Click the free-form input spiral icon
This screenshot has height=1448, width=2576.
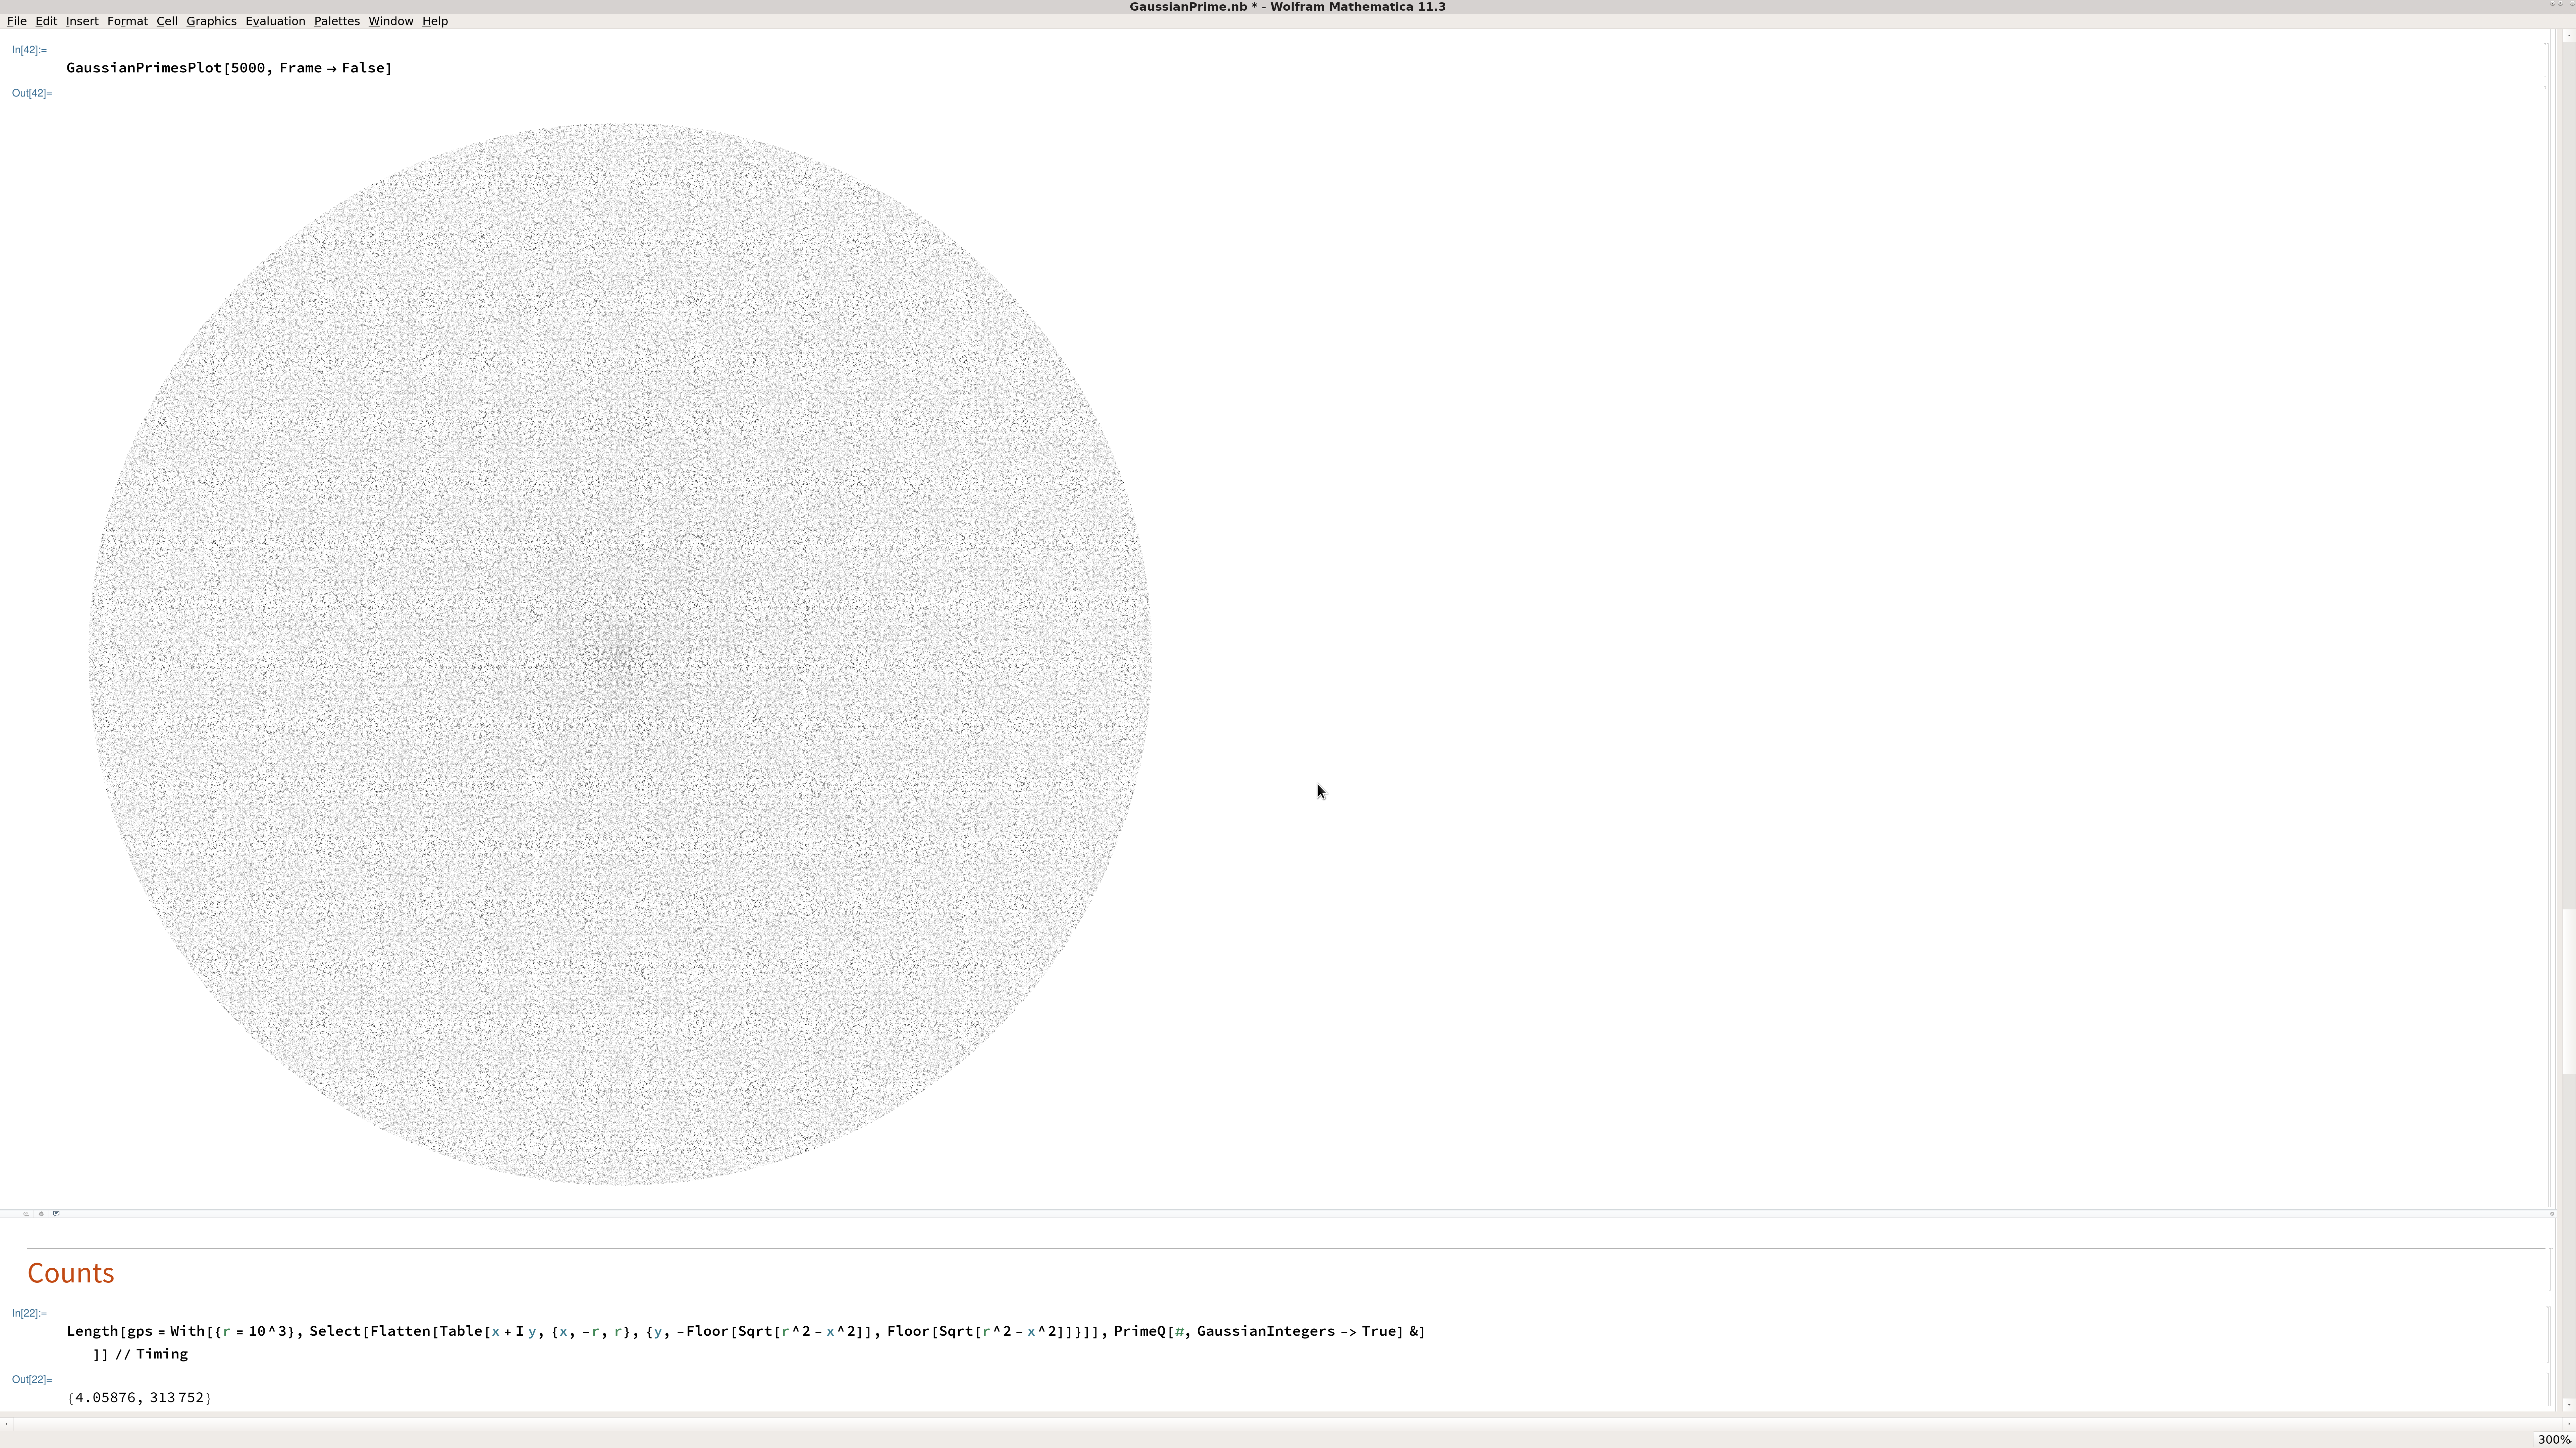[x=26, y=1214]
